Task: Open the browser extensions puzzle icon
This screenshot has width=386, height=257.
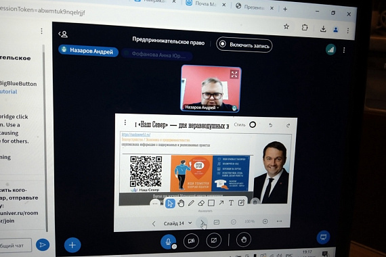Action: (305, 27)
